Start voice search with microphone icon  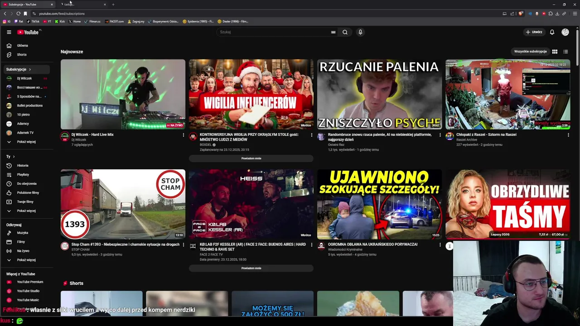click(x=360, y=32)
